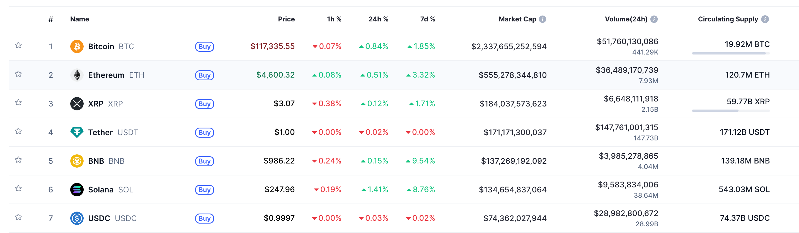
Task: Toggle the USDC watchlist star
Action: [x=18, y=217]
